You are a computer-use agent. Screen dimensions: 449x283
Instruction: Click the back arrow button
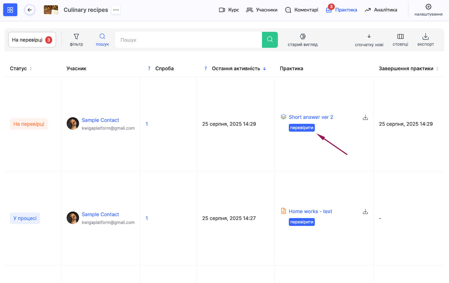[29, 10]
